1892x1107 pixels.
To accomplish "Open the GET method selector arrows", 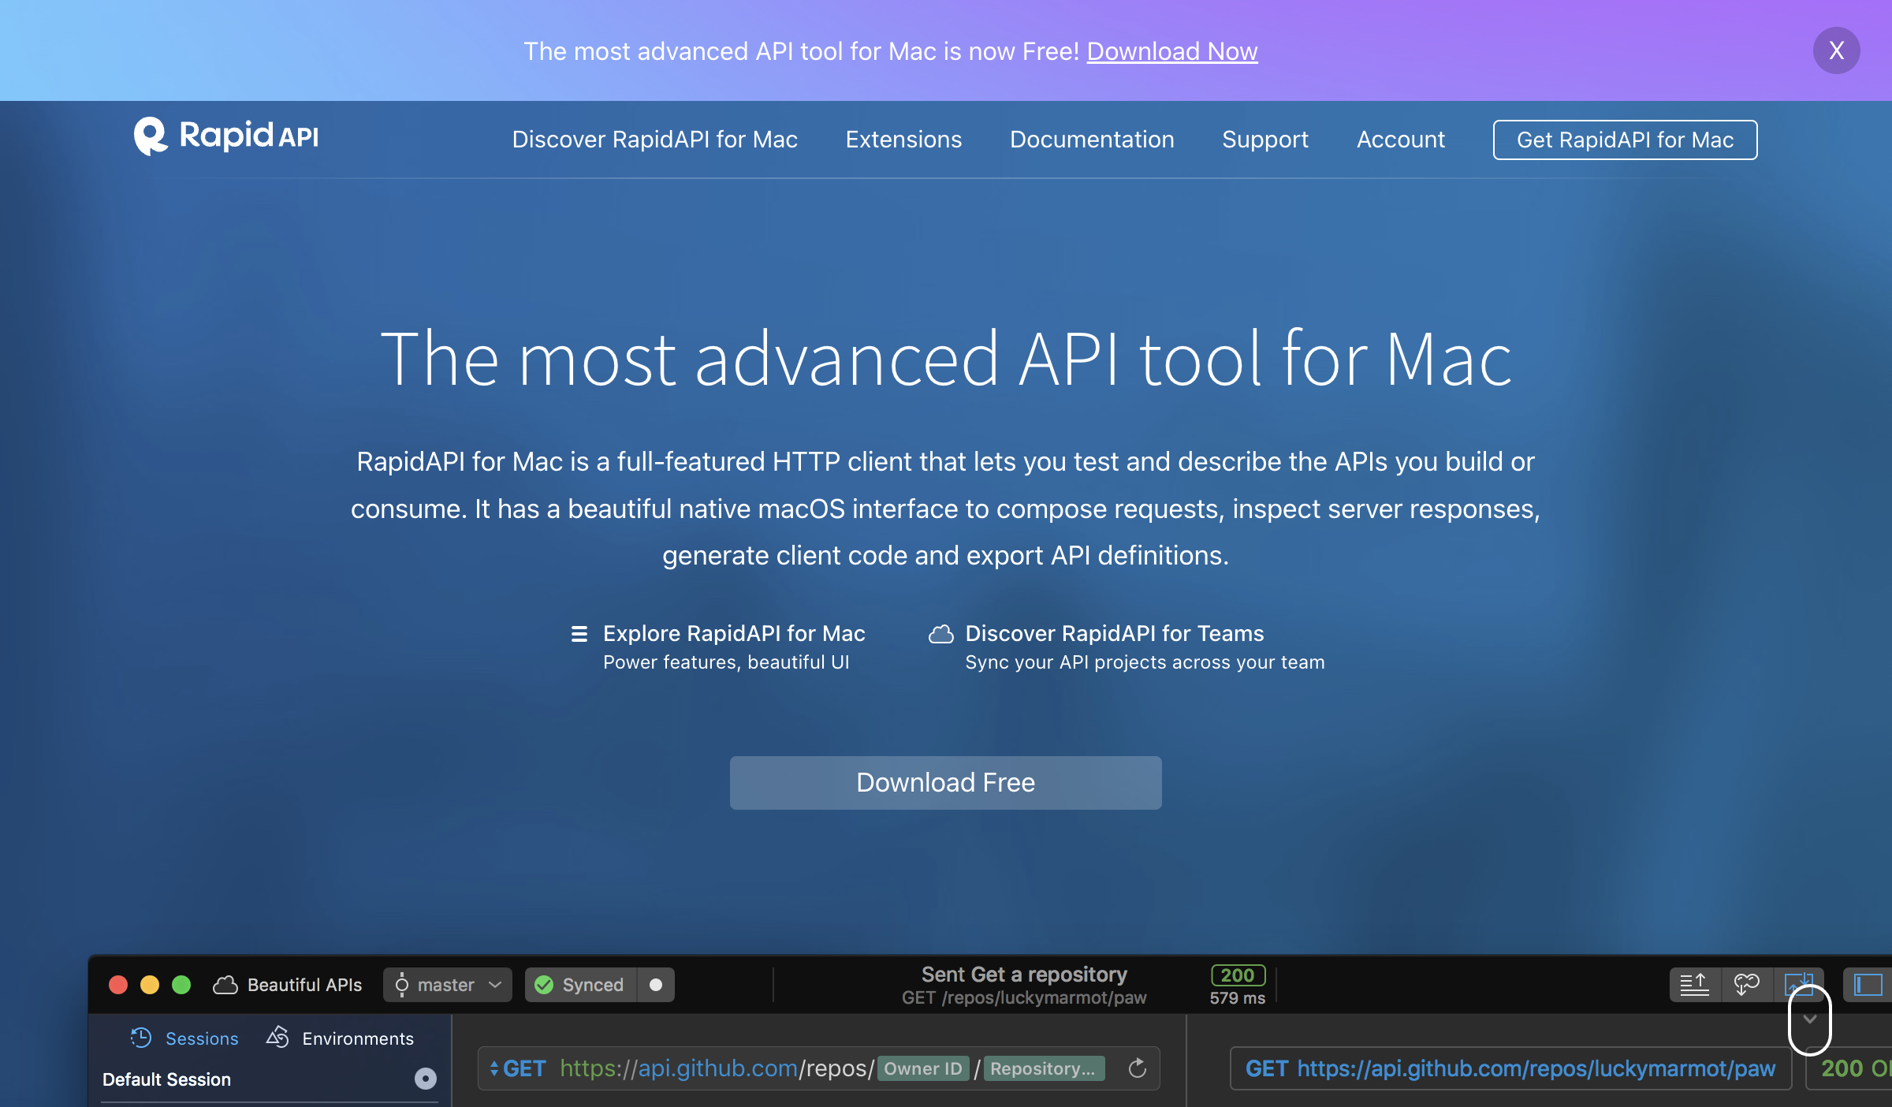I will (x=493, y=1068).
